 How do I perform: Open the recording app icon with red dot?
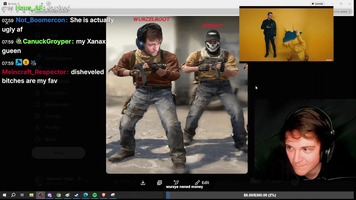pos(41,195)
